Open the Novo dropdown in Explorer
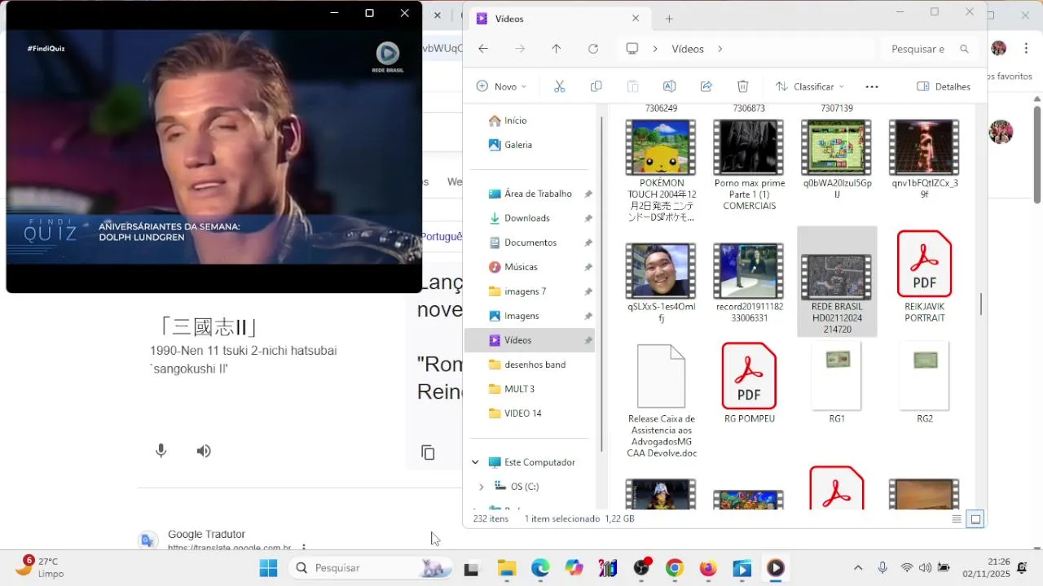The width and height of the screenshot is (1043, 586). (501, 86)
